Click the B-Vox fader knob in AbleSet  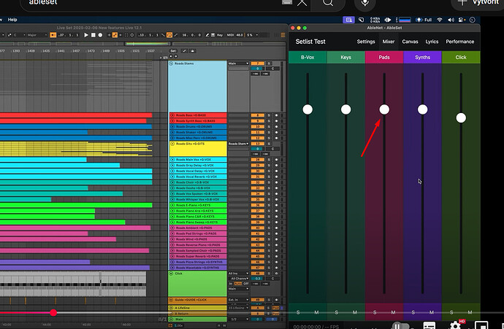308,109
